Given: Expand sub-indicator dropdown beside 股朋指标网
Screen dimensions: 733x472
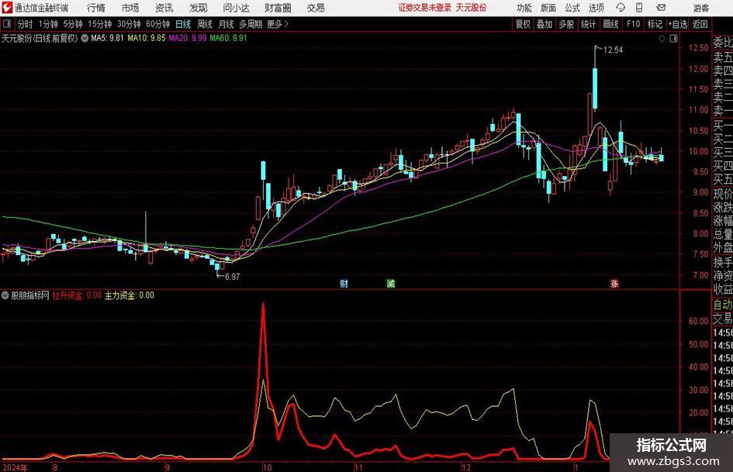Looking at the screenshot, I should [x=5, y=295].
